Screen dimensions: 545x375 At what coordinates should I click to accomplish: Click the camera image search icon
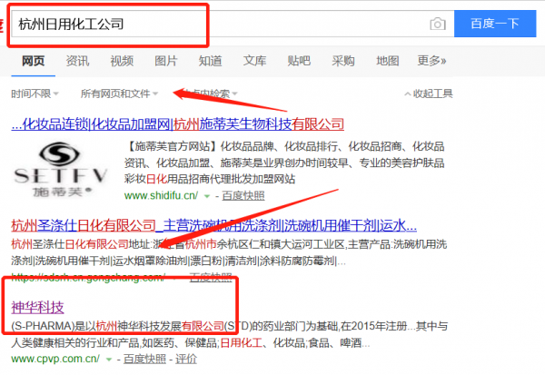pos(438,24)
